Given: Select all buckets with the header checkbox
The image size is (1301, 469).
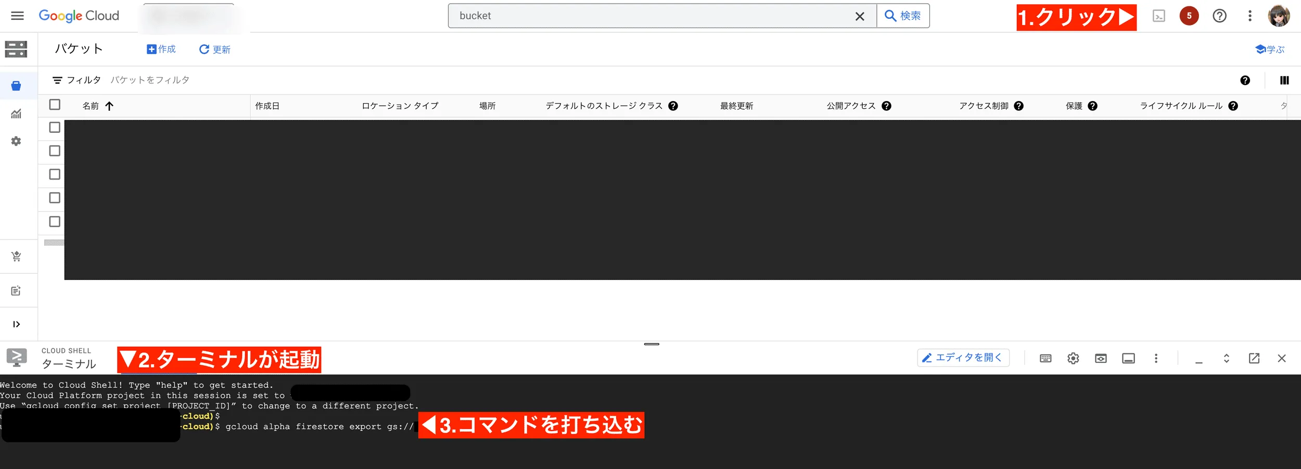Looking at the screenshot, I should coord(55,105).
